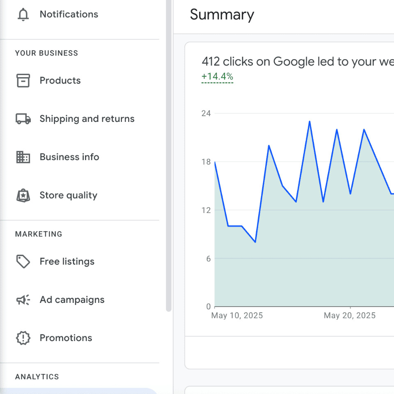Select Promotions in the Marketing section

(x=66, y=338)
